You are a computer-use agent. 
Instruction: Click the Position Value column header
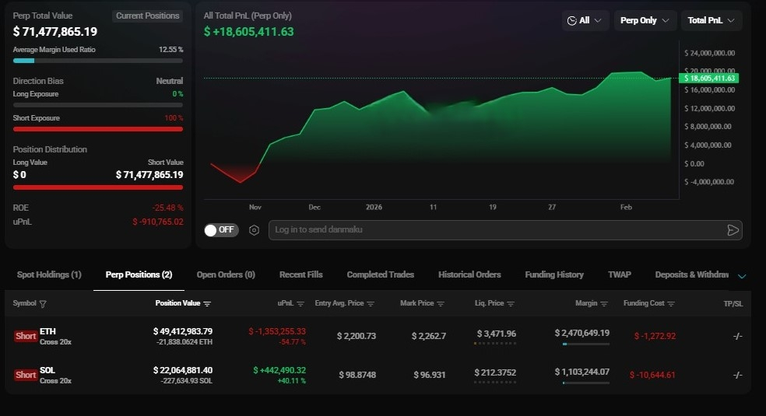pyautogui.click(x=177, y=303)
